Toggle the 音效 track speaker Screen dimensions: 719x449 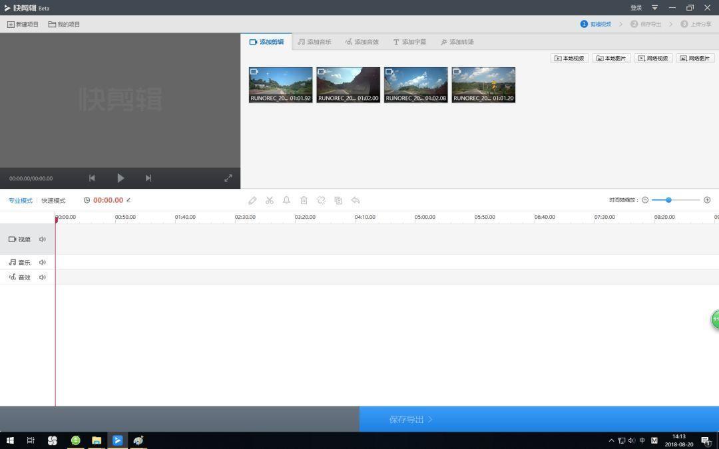tap(43, 277)
